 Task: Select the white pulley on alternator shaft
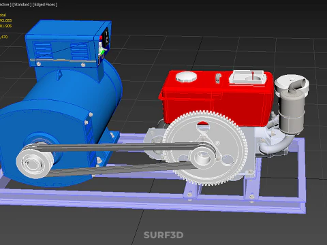pyautogui.click(x=35, y=161)
